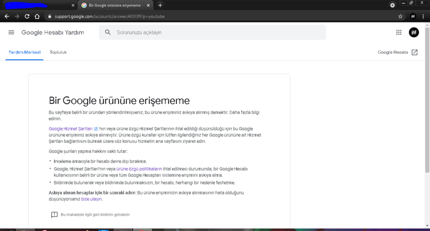430x231 pixels.
Task: Open the Chrome three-dot menu
Action: [423, 16]
